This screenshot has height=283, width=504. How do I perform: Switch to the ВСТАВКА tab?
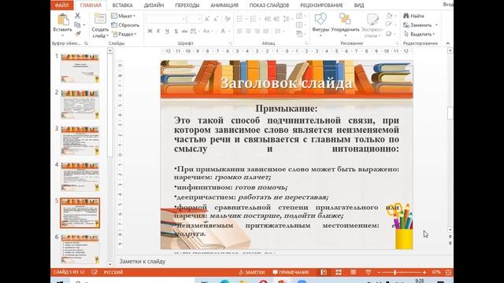click(x=123, y=6)
